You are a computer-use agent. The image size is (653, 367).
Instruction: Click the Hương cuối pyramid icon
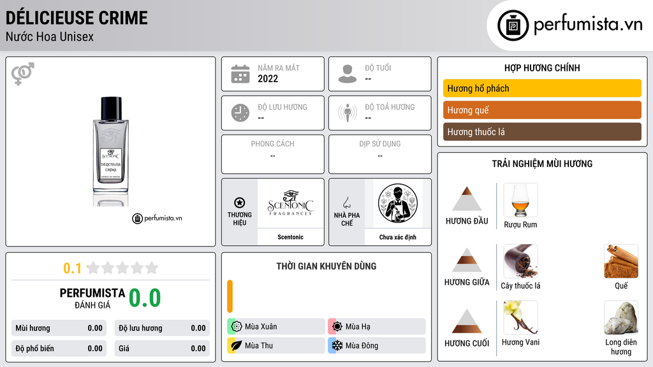[x=467, y=321]
